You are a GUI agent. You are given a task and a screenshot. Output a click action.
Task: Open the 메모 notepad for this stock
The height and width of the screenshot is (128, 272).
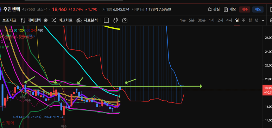[230, 9]
